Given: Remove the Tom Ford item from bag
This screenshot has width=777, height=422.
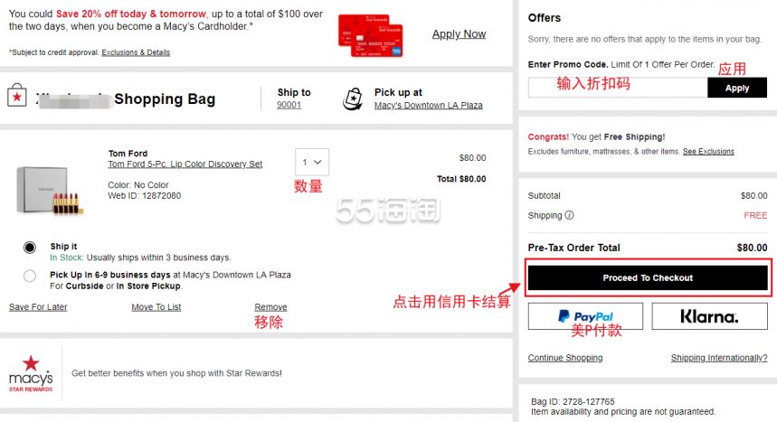Looking at the screenshot, I should tap(270, 307).
